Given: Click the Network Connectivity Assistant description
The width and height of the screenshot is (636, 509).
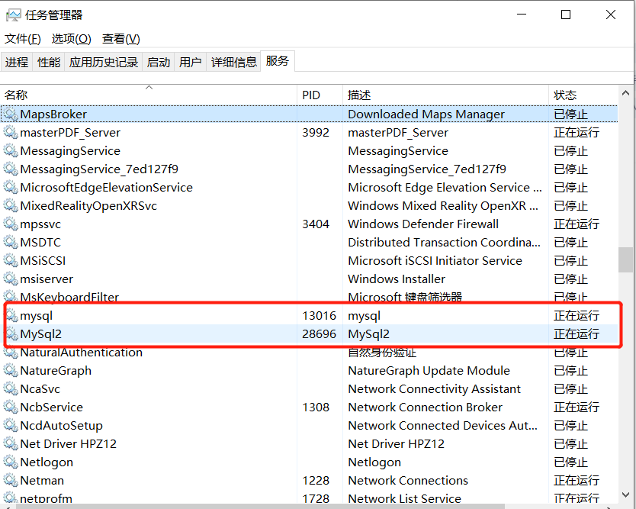Looking at the screenshot, I should pyautogui.click(x=434, y=389).
